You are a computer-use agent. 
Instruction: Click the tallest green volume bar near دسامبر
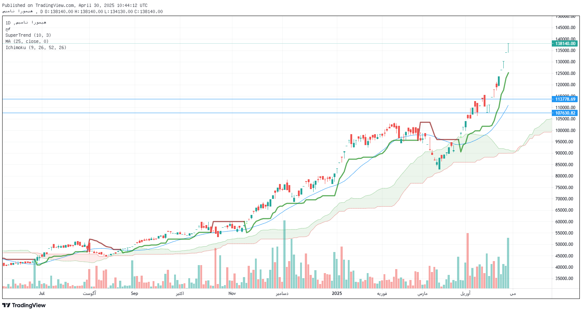[284, 255]
